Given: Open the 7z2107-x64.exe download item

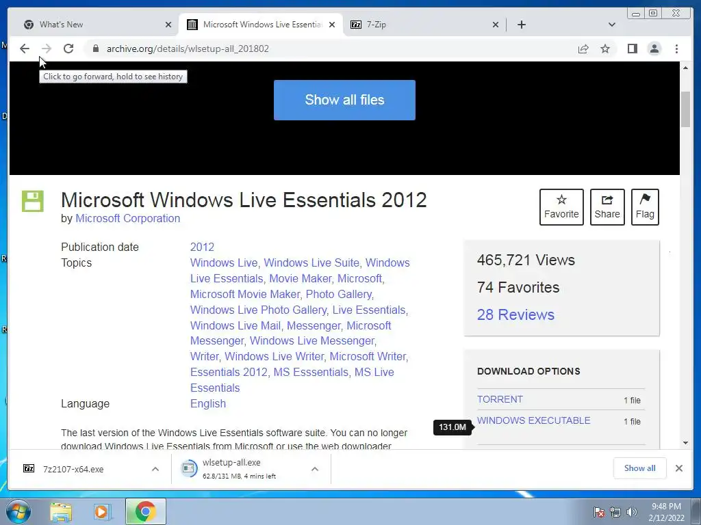Looking at the screenshot, I should click(x=73, y=469).
